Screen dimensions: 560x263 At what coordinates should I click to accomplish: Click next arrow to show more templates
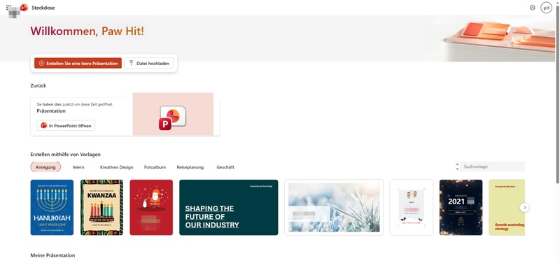pyautogui.click(x=524, y=208)
